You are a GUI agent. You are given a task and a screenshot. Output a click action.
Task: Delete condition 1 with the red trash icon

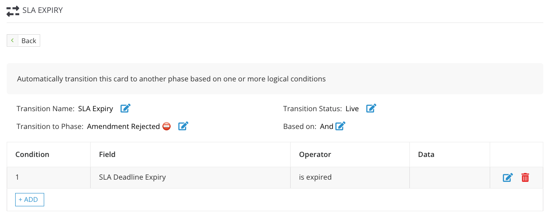tap(525, 177)
